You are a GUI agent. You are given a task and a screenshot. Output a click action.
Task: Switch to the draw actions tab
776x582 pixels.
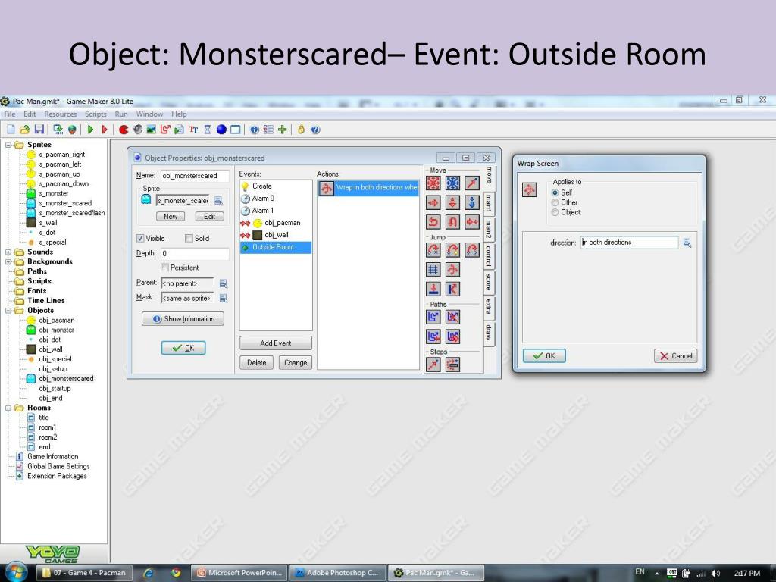489,332
